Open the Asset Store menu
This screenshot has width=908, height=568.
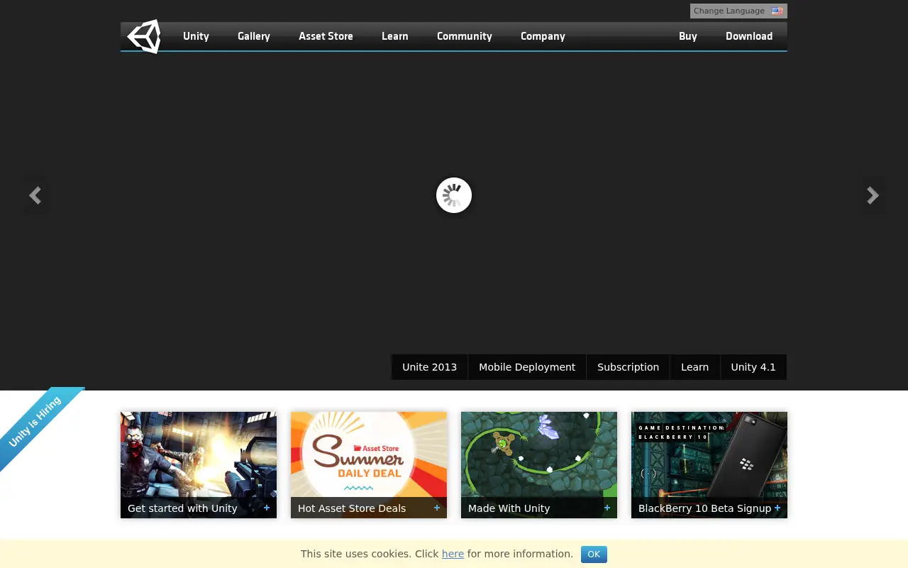click(x=326, y=36)
